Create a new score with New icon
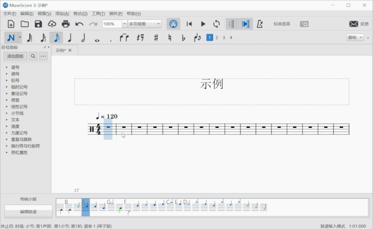Screen dimensions: 373x229 coord(11,24)
